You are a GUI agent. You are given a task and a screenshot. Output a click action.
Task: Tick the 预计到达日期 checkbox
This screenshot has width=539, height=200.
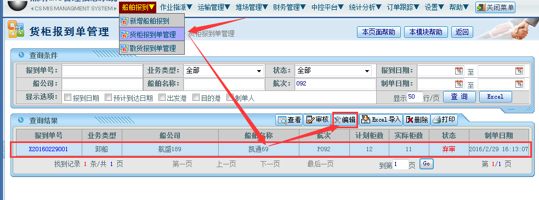tap(108, 97)
